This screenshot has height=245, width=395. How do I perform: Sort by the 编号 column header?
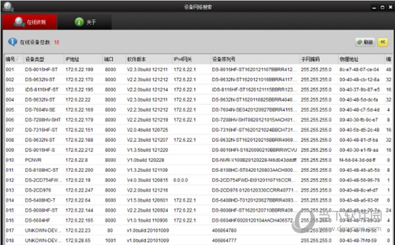click(14, 59)
